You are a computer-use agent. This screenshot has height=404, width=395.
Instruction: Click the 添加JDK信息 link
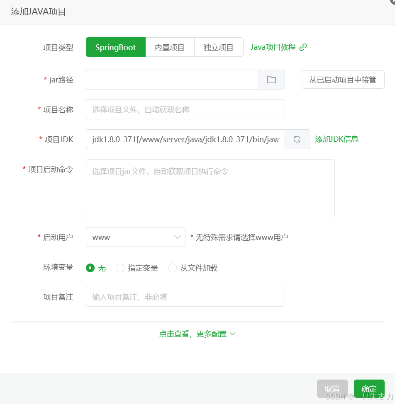(336, 139)
